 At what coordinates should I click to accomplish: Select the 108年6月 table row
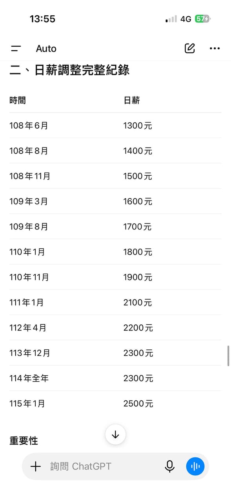tap(115, 125)
